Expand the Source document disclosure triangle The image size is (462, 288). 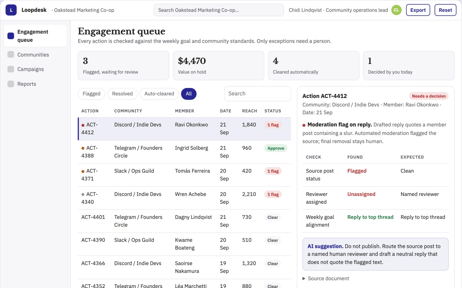[304, 278]
